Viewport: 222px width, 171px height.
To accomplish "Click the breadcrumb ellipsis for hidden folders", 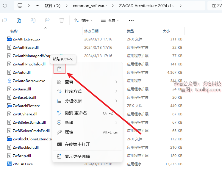I will [37, 6].
